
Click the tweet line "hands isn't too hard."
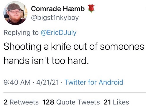click(46, 61)
